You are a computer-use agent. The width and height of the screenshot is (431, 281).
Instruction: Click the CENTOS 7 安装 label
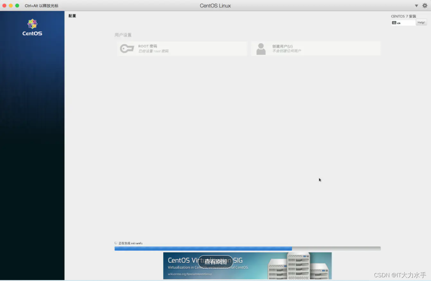[x=403, y=16]
